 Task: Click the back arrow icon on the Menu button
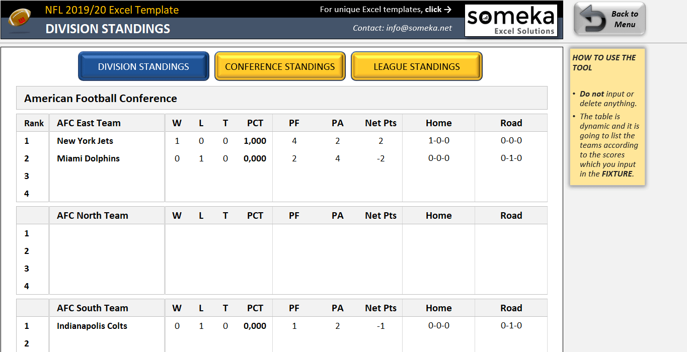[593, 19]
